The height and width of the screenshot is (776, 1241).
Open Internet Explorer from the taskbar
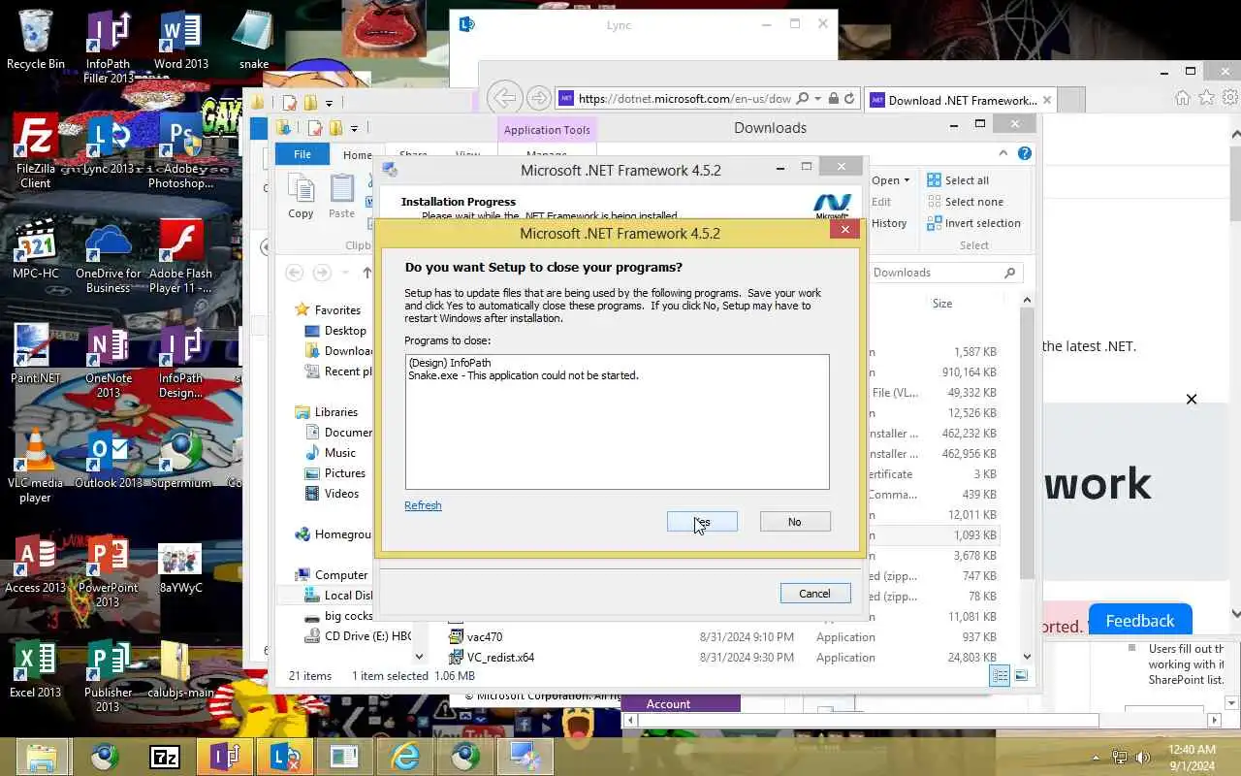(x=404, y=757)
